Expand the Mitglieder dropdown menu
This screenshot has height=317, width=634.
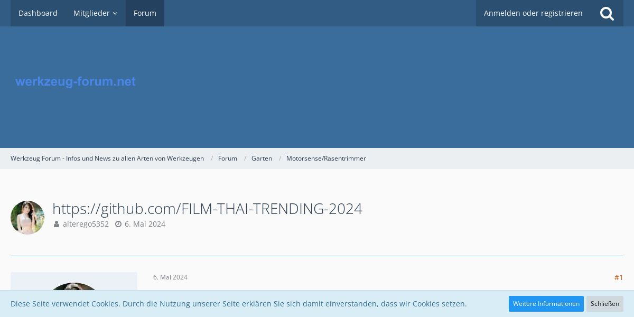point(96,13)
